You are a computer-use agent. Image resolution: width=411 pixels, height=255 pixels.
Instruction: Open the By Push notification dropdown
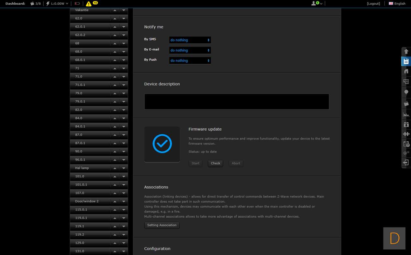pos(190,60)
